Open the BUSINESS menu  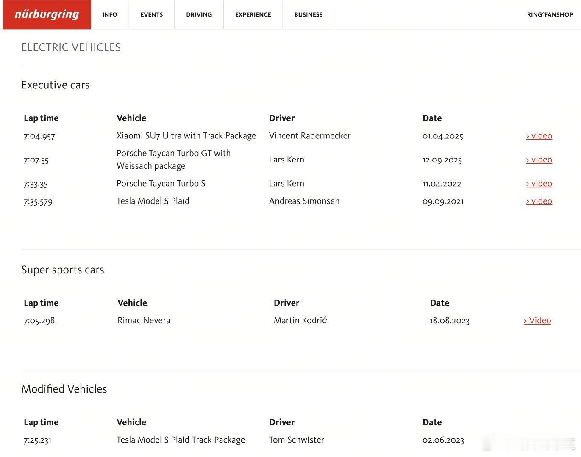[x=309, y=14]
